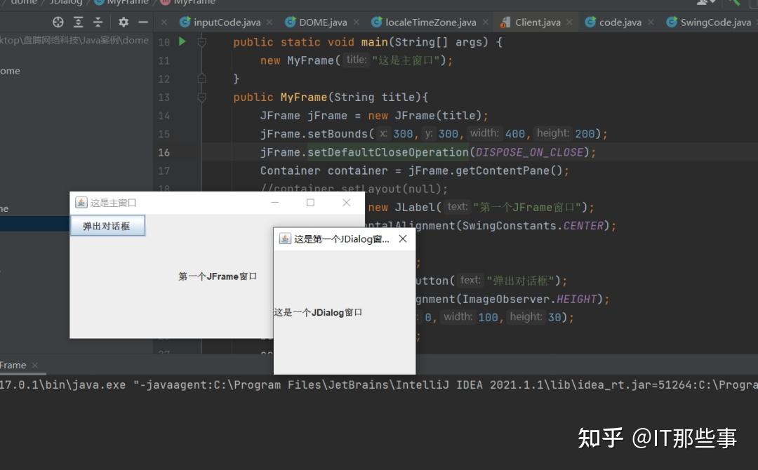The width and height of the screenshot is (758, 470).
Task: Click the string "这是主窗口" on line 11
Action: click(x=406, y=60)
